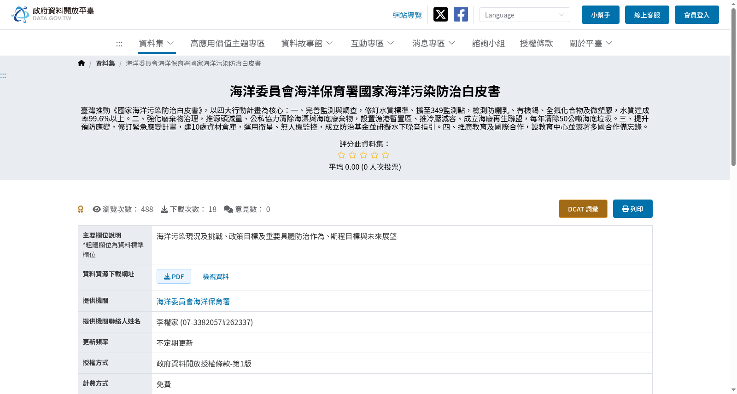737x394 pixels.
Task: Click the scrollbar down arrow
Action: 733,390
